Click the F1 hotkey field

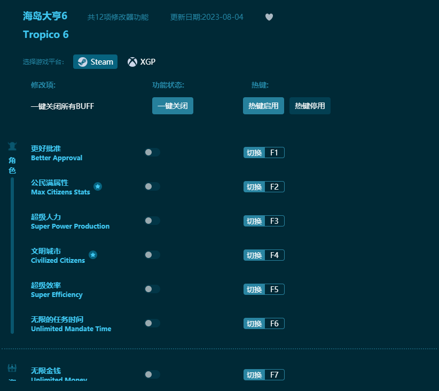point(275,153)
